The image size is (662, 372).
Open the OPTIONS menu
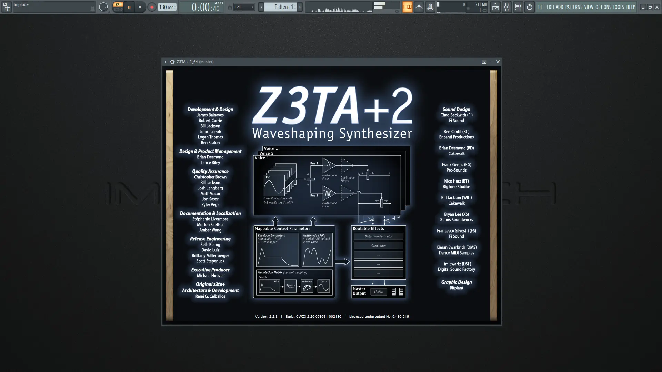603,7
